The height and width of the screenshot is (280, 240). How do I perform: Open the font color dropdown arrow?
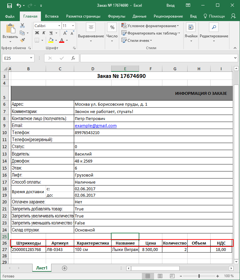[x=67, y=40]
